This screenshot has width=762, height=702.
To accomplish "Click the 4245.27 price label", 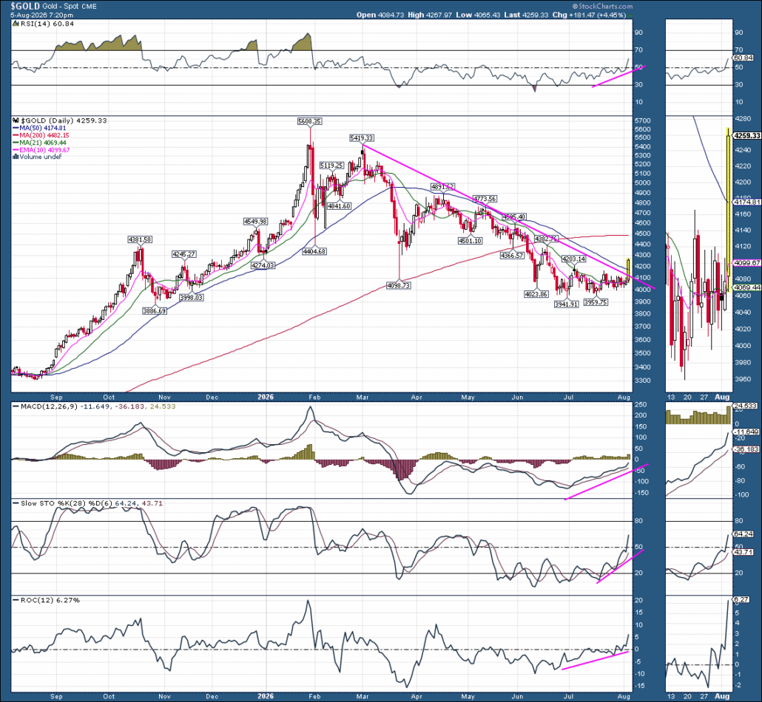I will 183,254.
